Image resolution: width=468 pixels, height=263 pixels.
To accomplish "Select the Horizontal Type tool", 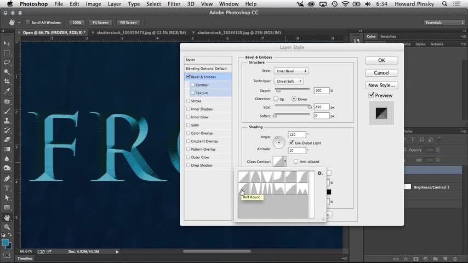I will click(7, 188).
